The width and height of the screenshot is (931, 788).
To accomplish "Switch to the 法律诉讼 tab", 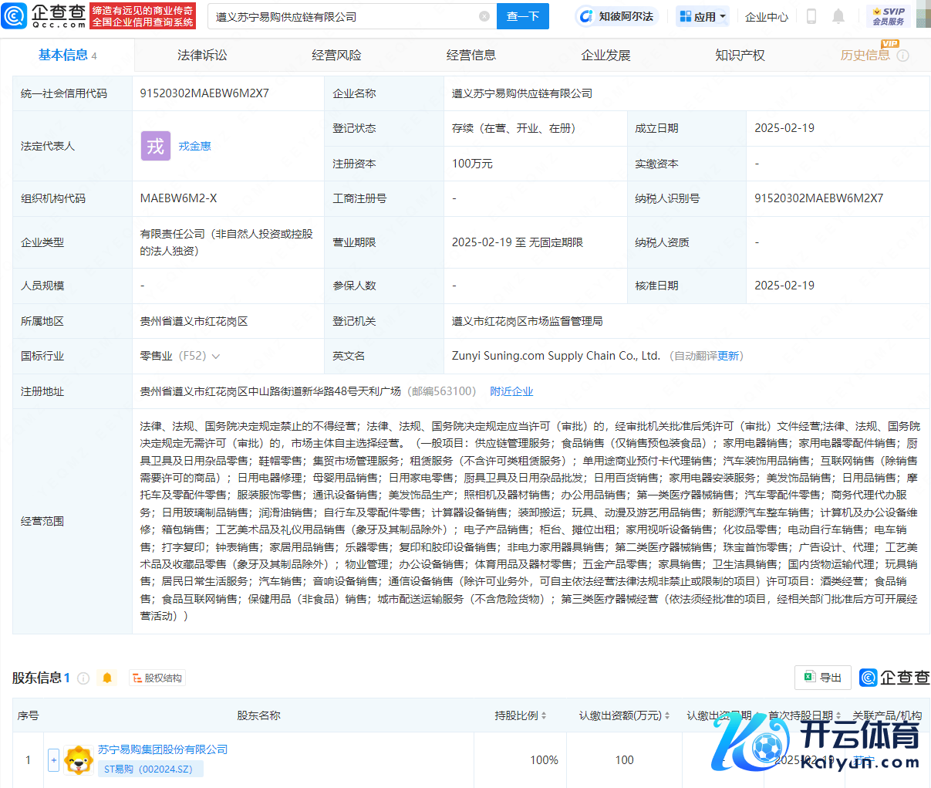I will 202,56.
